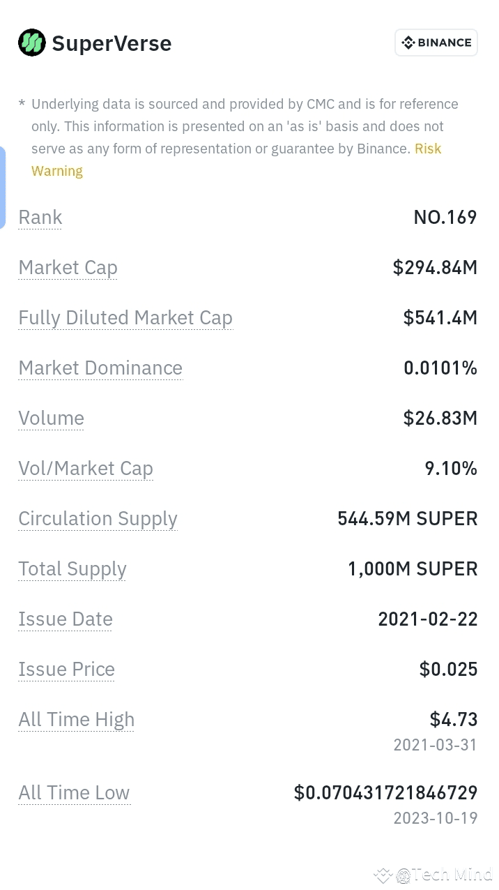Screen dimensions: 499x890
Task: Open Market Dominance label info
Action: tap(100, 368)
